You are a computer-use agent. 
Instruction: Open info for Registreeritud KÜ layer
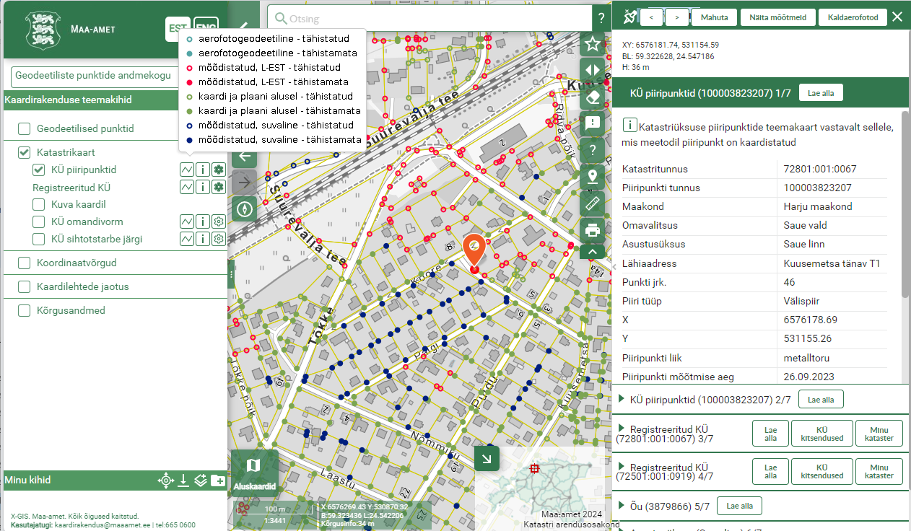202,187
